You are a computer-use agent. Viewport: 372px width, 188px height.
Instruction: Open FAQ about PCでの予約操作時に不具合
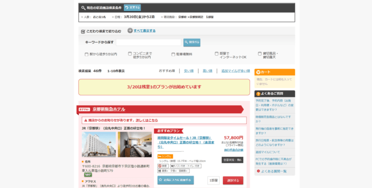[273, 161]
